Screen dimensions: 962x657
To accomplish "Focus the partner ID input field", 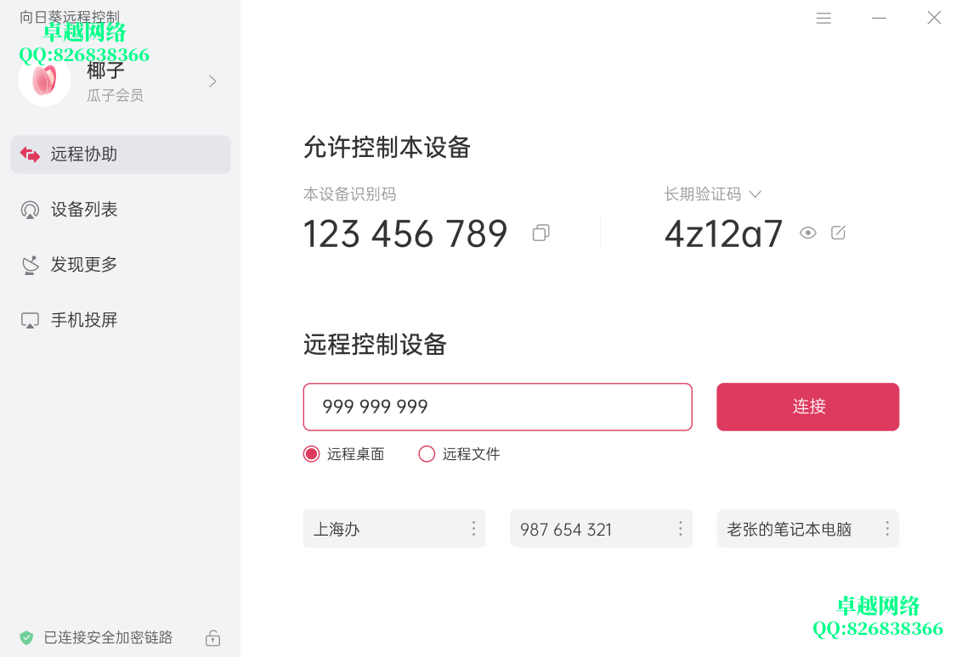I will (497, 407).
